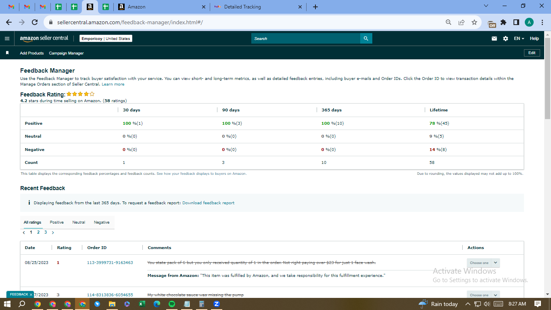Launch Excel from the taskbar
The width and height of the screenshot is (551, 310).
click(142, 304)
